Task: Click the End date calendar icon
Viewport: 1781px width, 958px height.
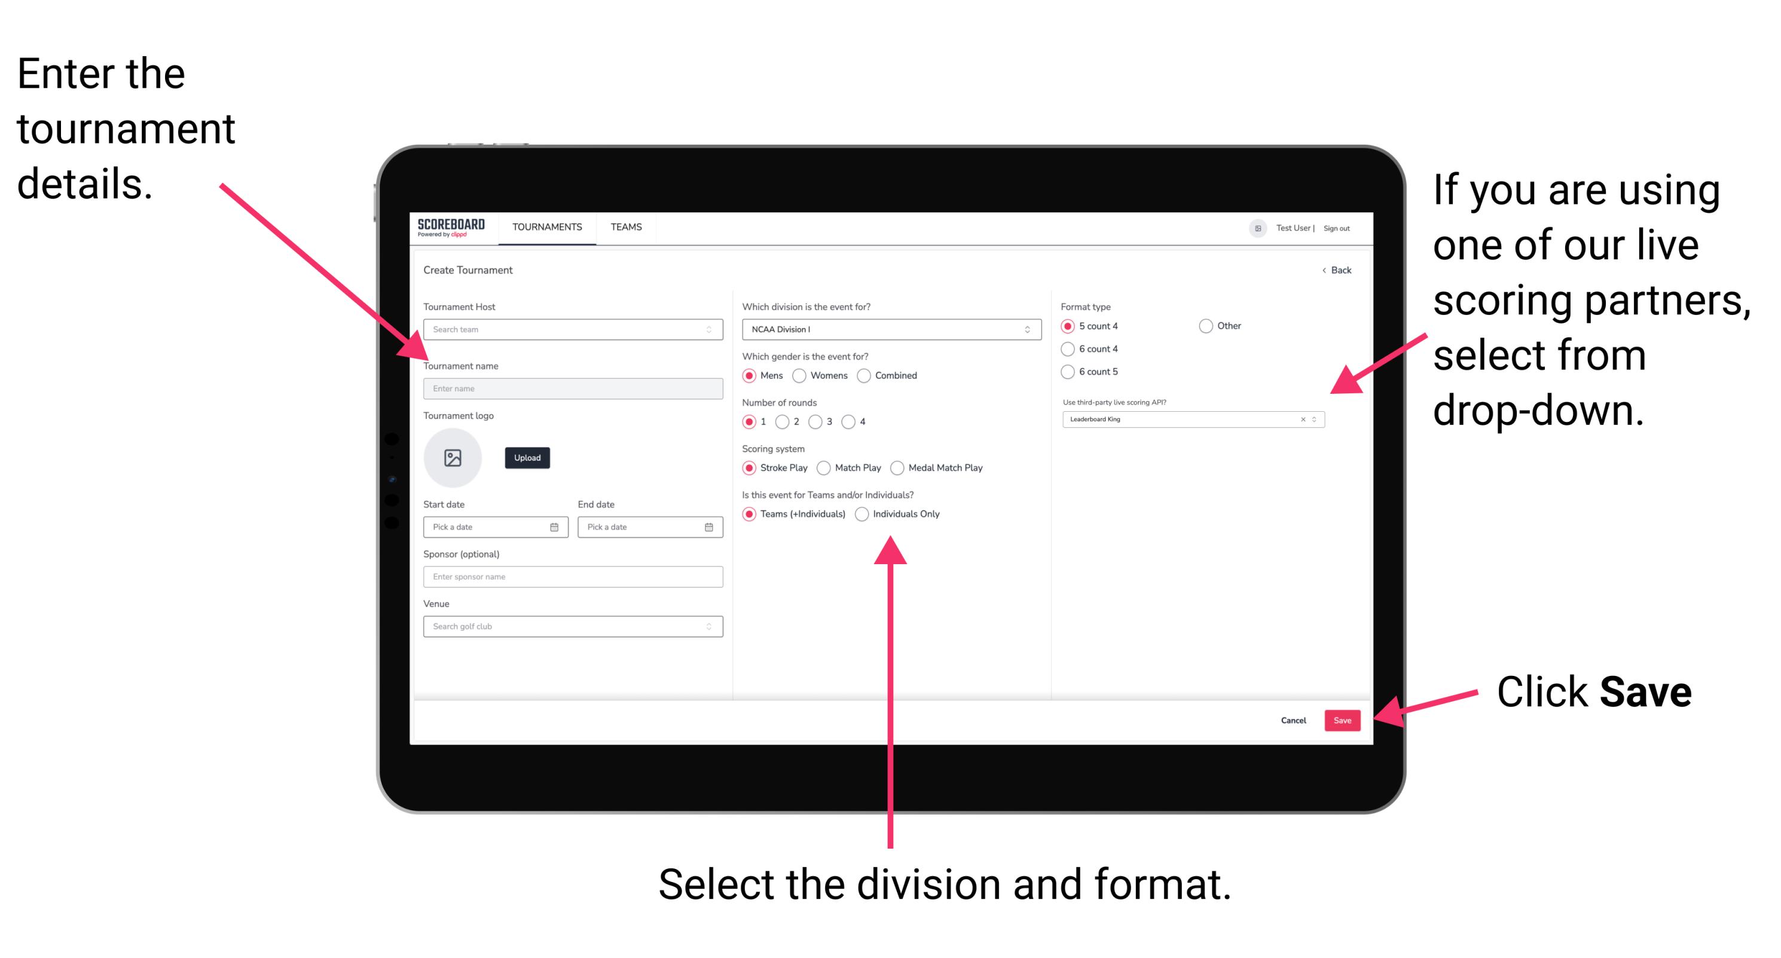Action: tap(709, 527)
